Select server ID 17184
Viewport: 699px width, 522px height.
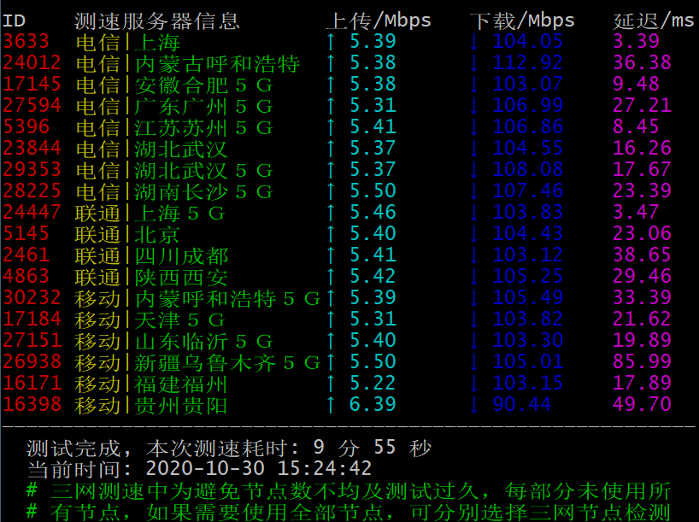pos(32,320)
